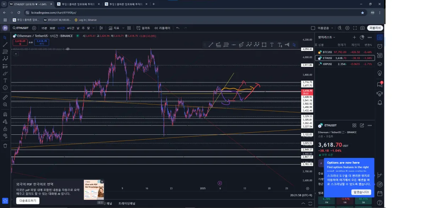Open the watchlist pie chart advanced view icon
The image size is (426, 208).
click(x=362, y=37)
